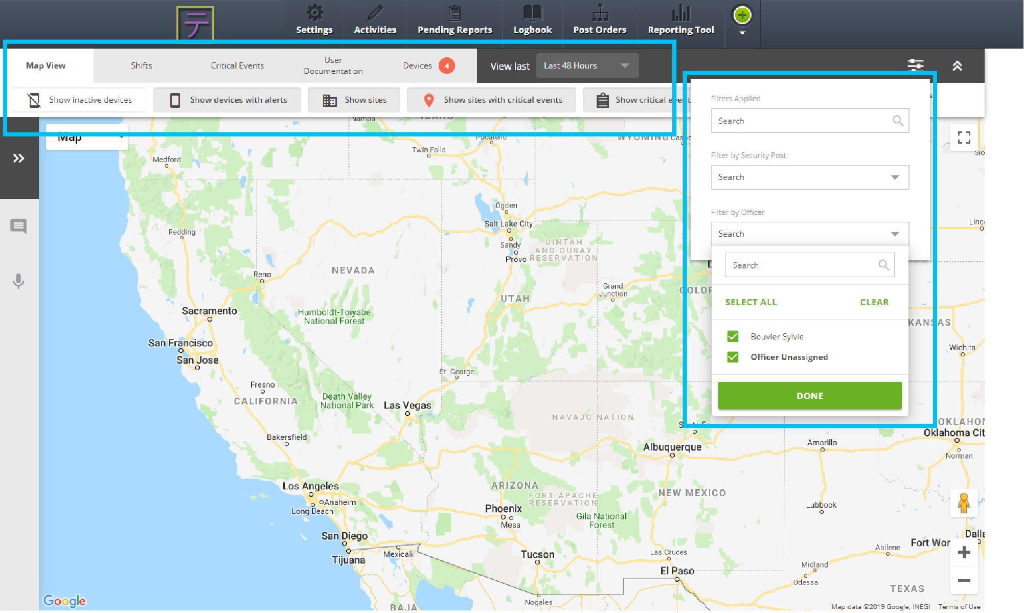The image size is (1024, 613).
Task: Switch to Shifts tab
Action: tap(141, 65)
